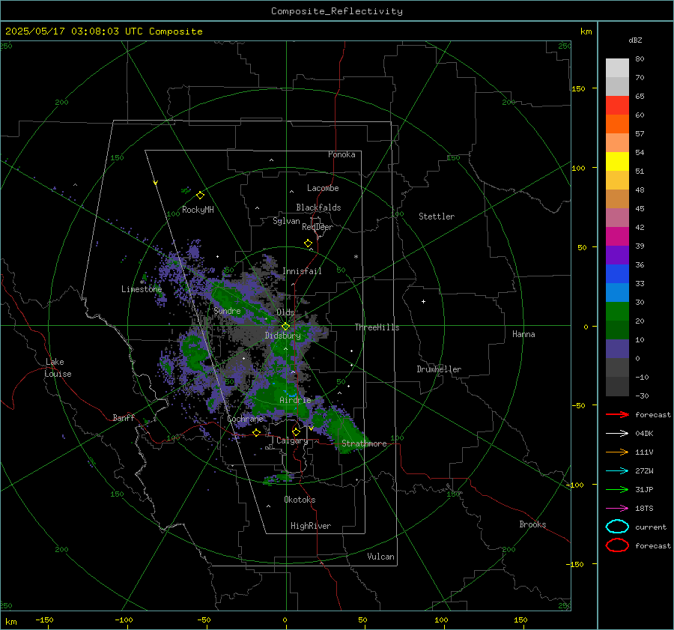The image size is (674, 630).
Task: Click the yellow diamond marker beside RockyMH
Action: [200, 196]
